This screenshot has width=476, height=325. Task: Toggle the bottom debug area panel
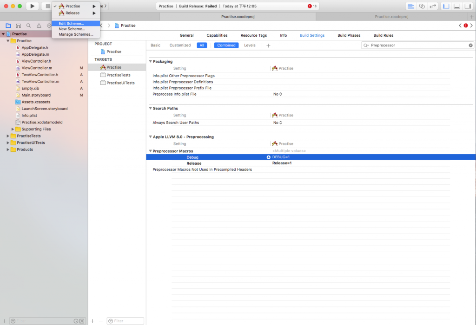457,6
